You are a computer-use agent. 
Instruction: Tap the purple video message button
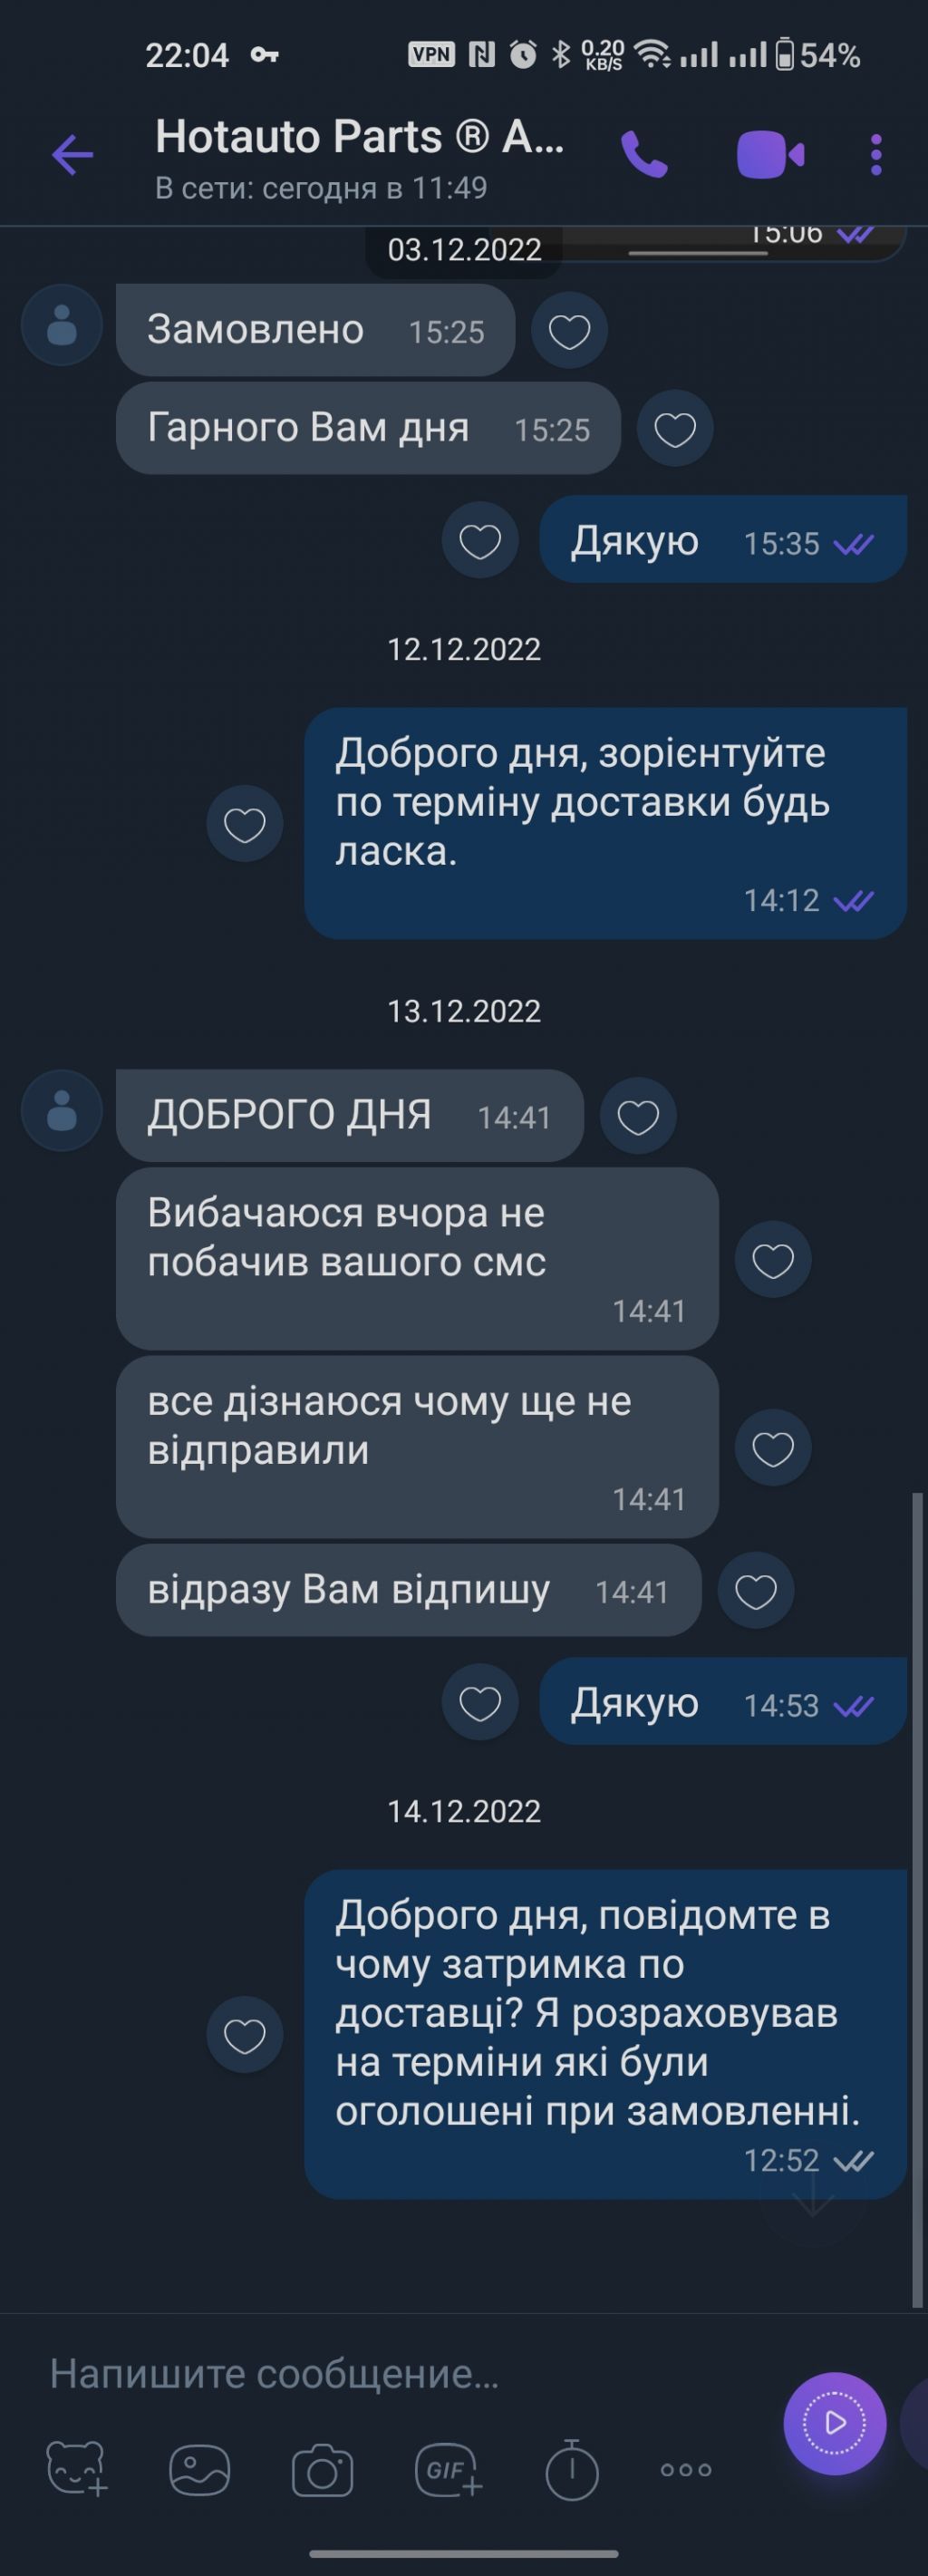point(834,2423)
